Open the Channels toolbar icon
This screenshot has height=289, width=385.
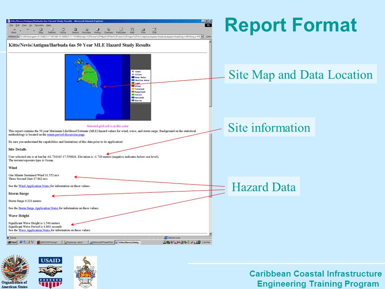109,31
